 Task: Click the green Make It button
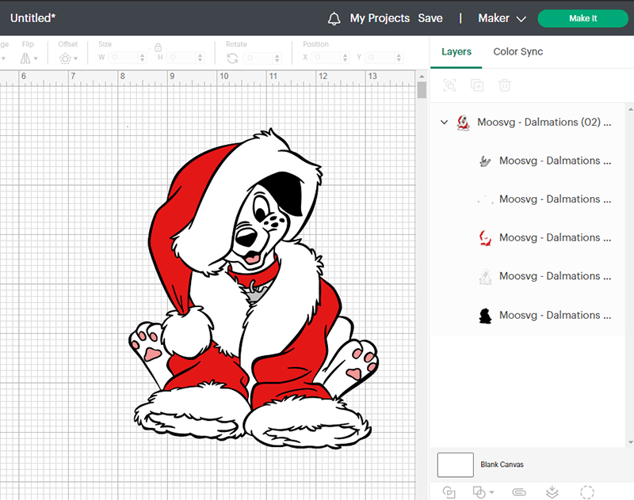[582, 18]
